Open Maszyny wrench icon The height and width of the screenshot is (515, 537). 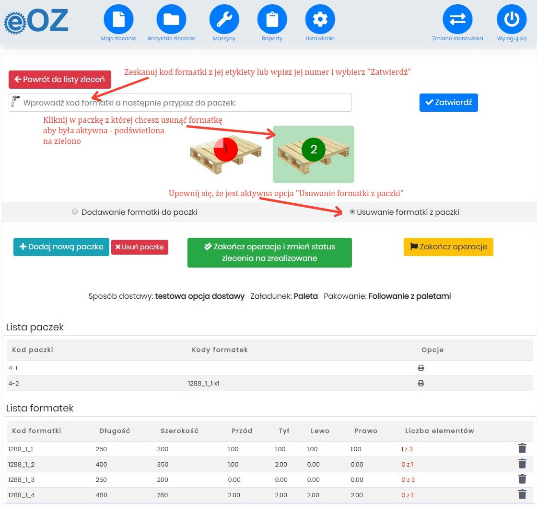224,20
